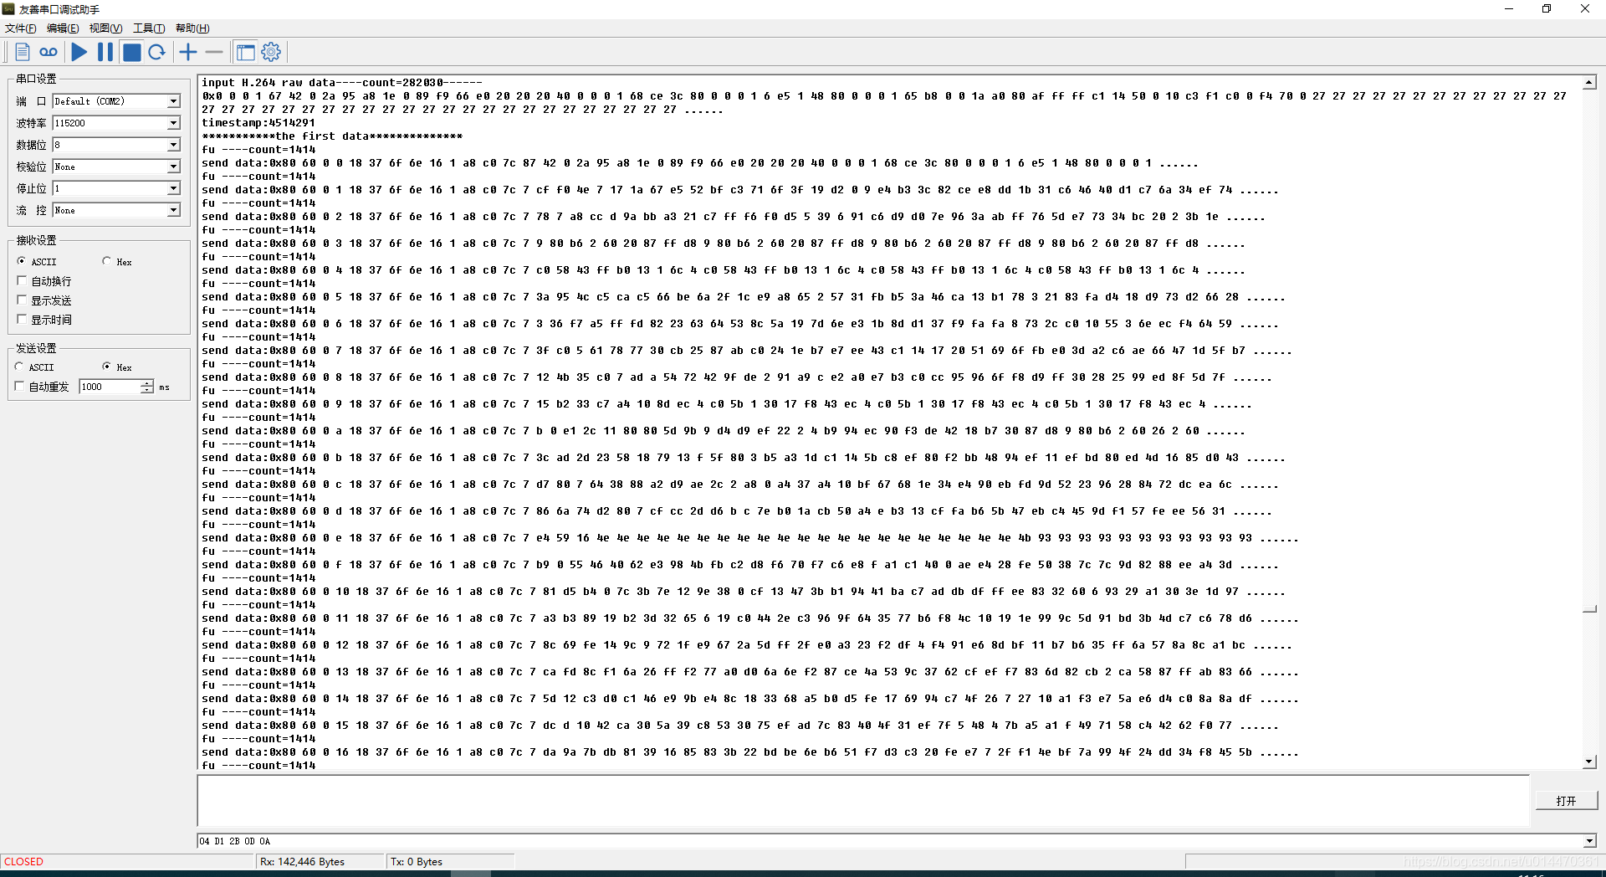This screenshot has height=877, width=1606.
Task: Select ASCII send mode radio button
Action: click(19, 367)
